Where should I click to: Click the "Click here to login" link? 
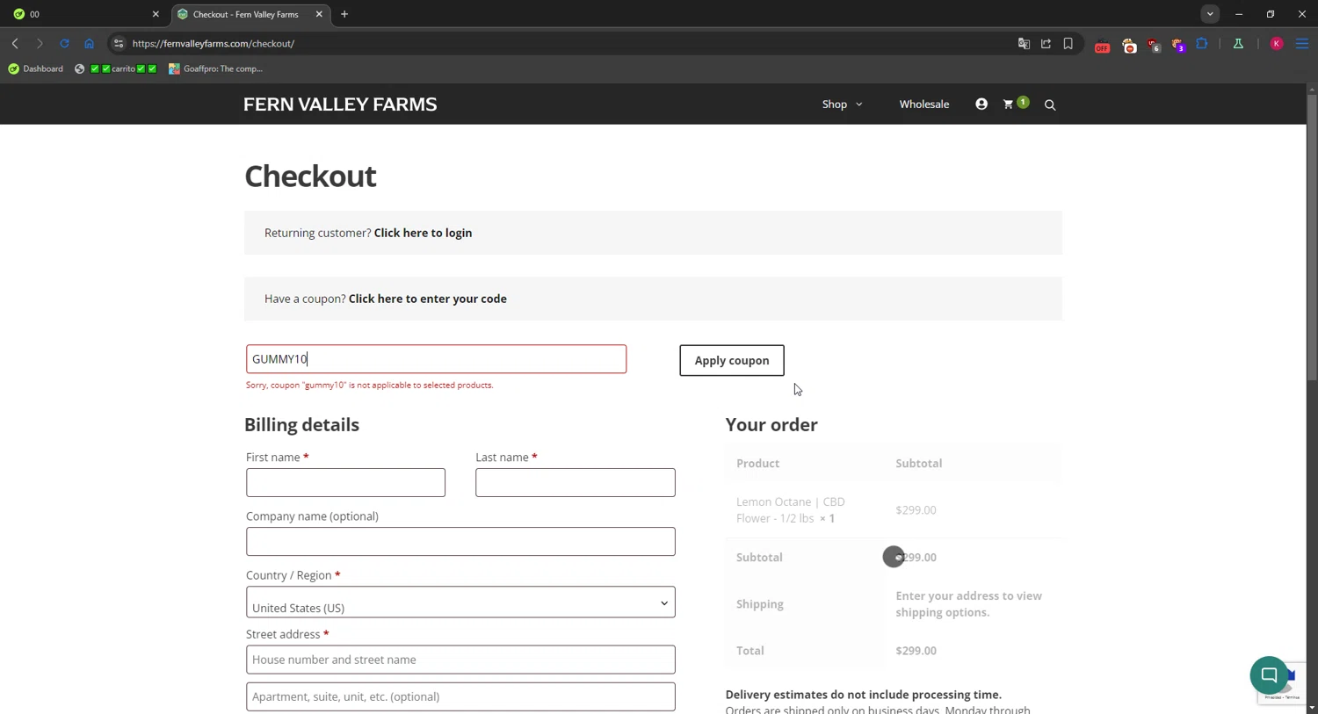pyautogui.click(x=423, y=233)
